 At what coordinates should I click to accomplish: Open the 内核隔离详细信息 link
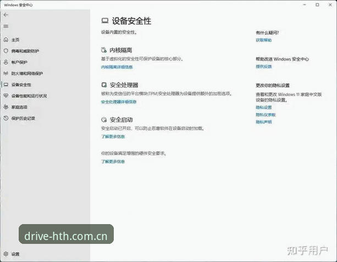pos(117,67)
